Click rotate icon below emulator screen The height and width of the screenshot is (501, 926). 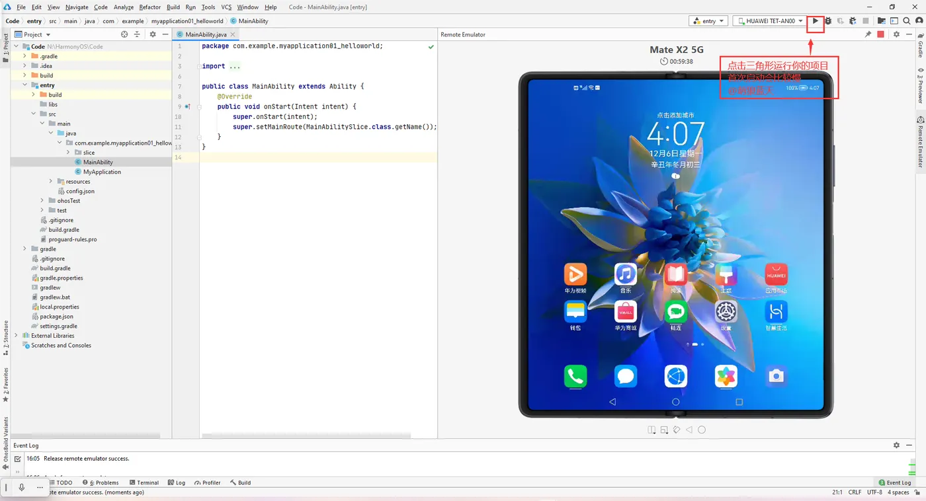click(x=677, y=430)
